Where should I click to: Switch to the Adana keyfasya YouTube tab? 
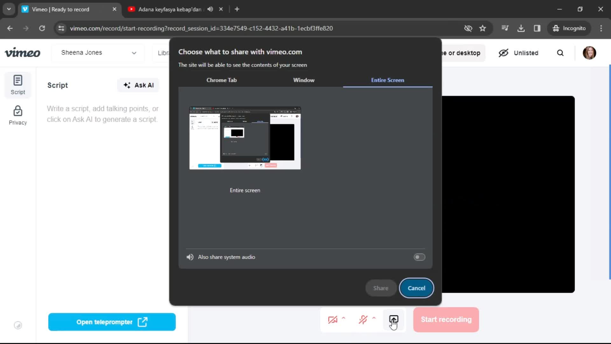pos(169,9)
